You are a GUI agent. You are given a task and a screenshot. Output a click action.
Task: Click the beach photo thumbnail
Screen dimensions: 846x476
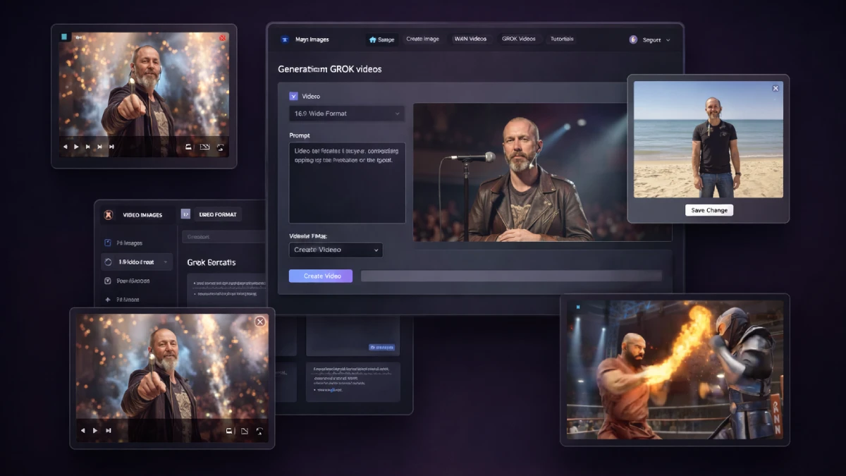click(708, 139)
